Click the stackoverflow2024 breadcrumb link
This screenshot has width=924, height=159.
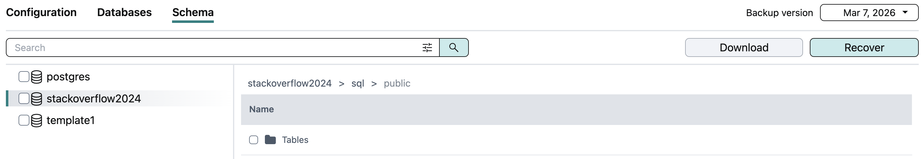click(x=289, y=83)
